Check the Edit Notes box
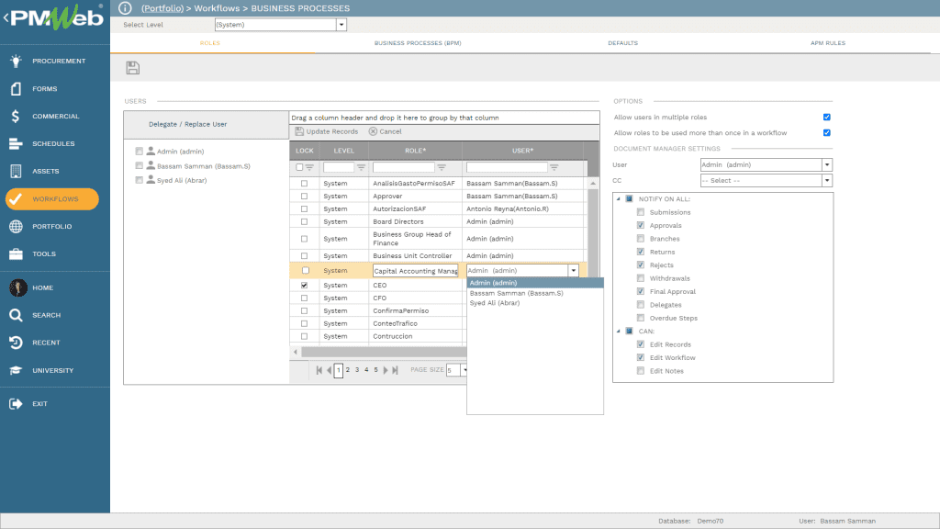This screenshot has height=529, width=940. click(641, 371)
